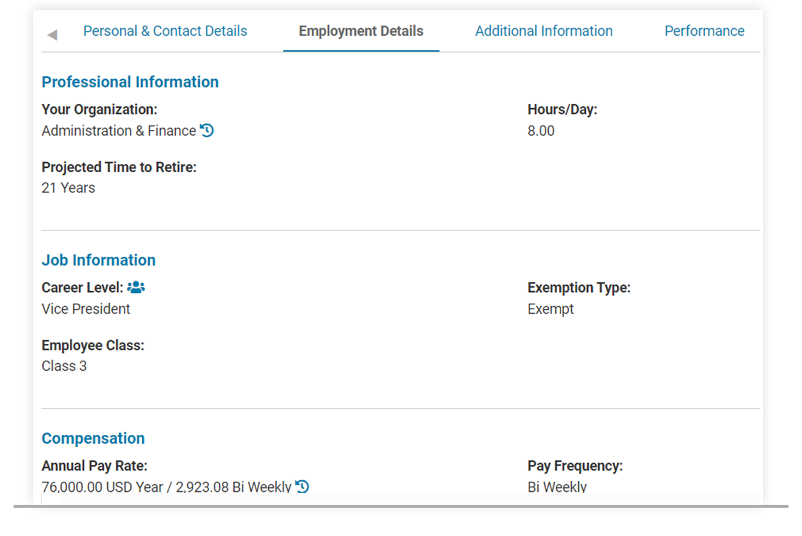The image size is (802, 536).
Task: Switch to the Personal & Contact Details tab
Action: click(x=165, y=30)
